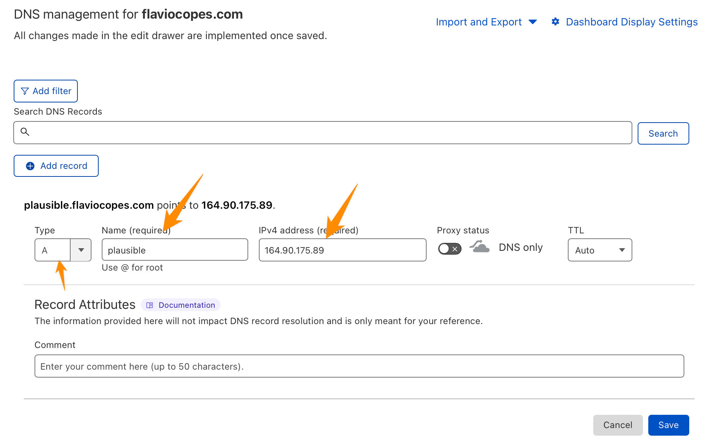Click the gear icon beside Dashboard Display Settings
Screen dimensions: 709x444
[555, 22]
